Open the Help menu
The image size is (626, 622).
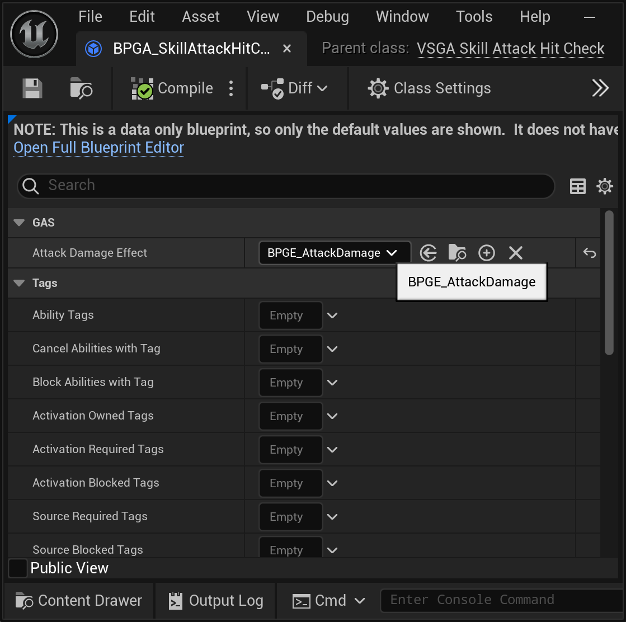(535, 17)
